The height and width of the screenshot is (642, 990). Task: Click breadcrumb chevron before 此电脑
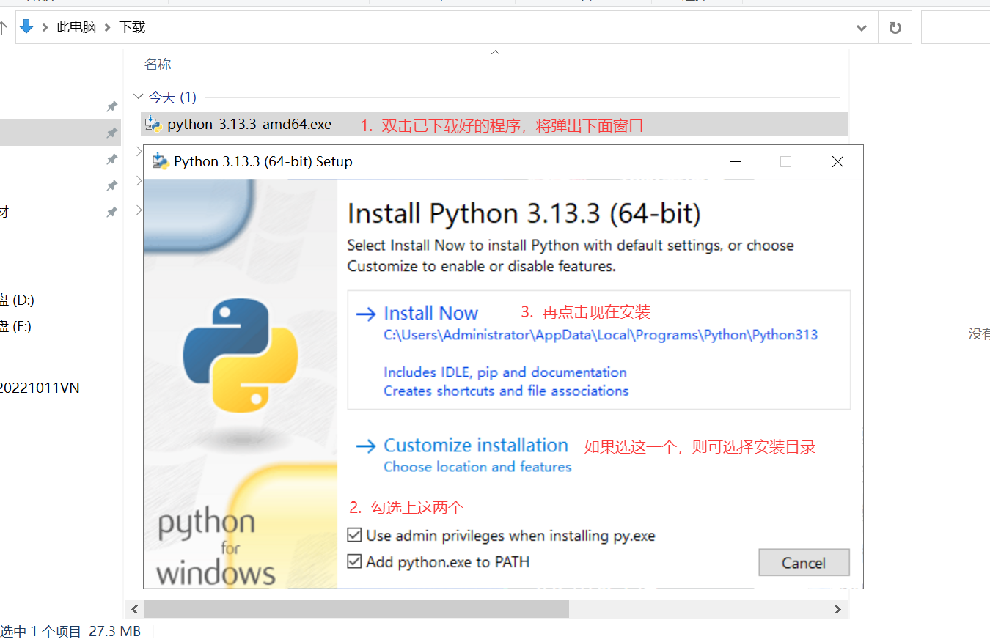pos(45,27)
